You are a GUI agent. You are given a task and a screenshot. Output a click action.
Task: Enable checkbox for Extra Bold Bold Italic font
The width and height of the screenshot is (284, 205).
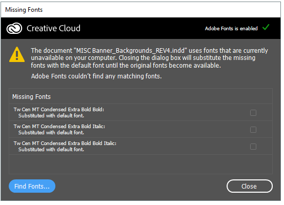(253, 147)
